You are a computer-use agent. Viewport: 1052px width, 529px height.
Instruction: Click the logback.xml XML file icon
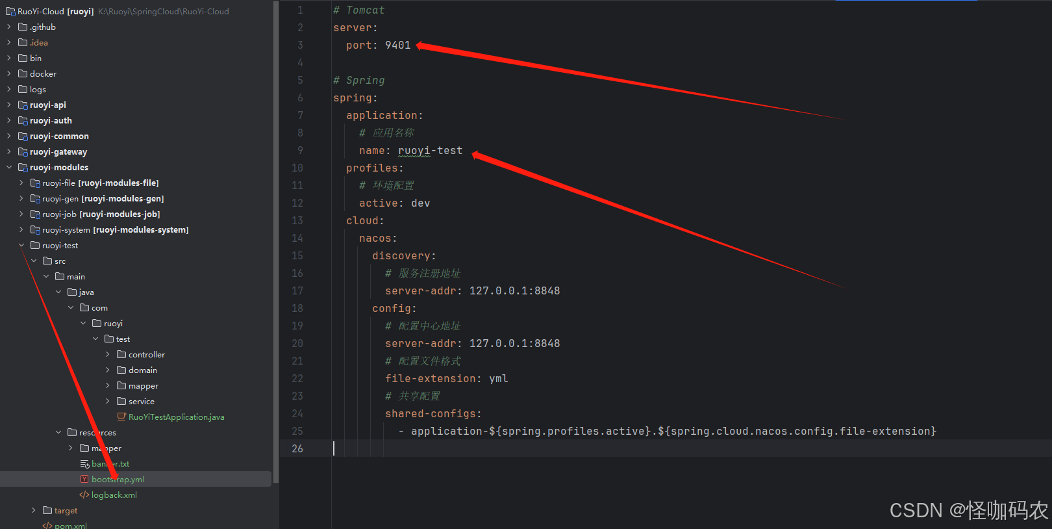(84, 495)
